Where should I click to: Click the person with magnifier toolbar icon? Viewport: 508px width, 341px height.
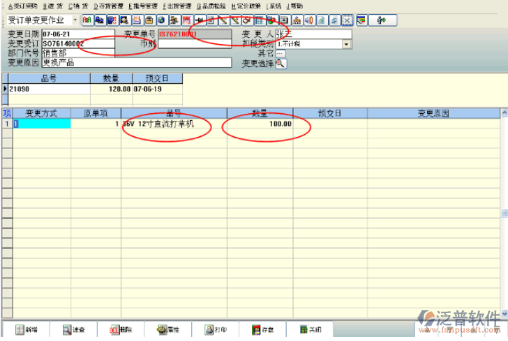pos(124,20)
